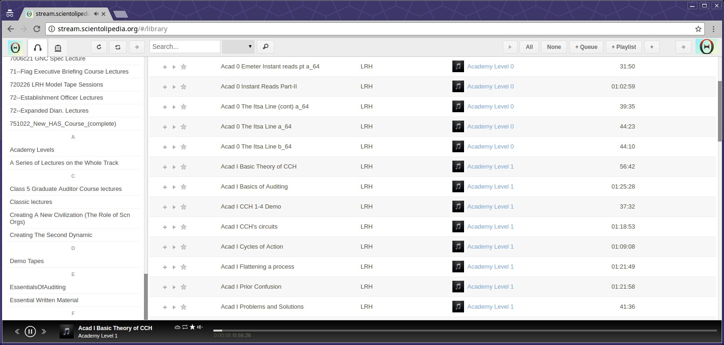
Task: Click the + Playlist button
Action: [x=623, y=47]
